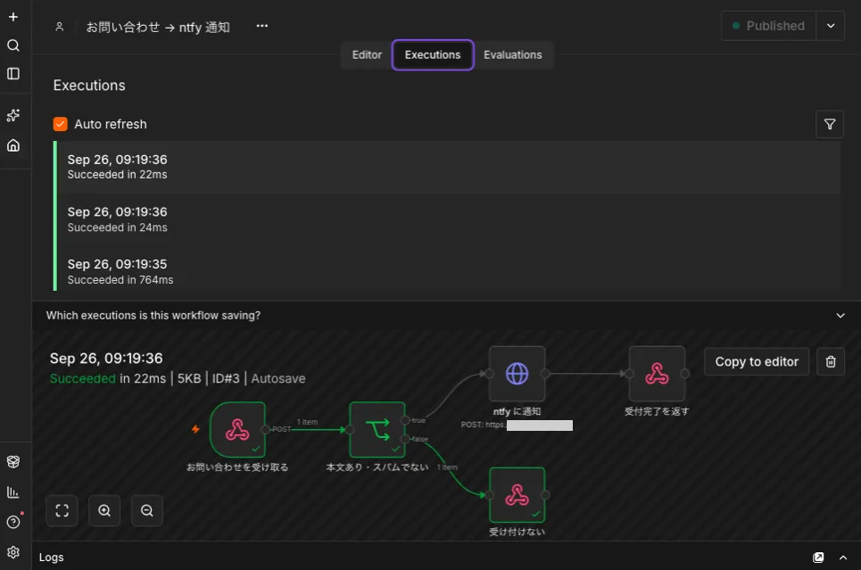Viewport: 861px width, 570px height.
Task: Click the fit-to-view canvas icon
Action: pos(62,511)
